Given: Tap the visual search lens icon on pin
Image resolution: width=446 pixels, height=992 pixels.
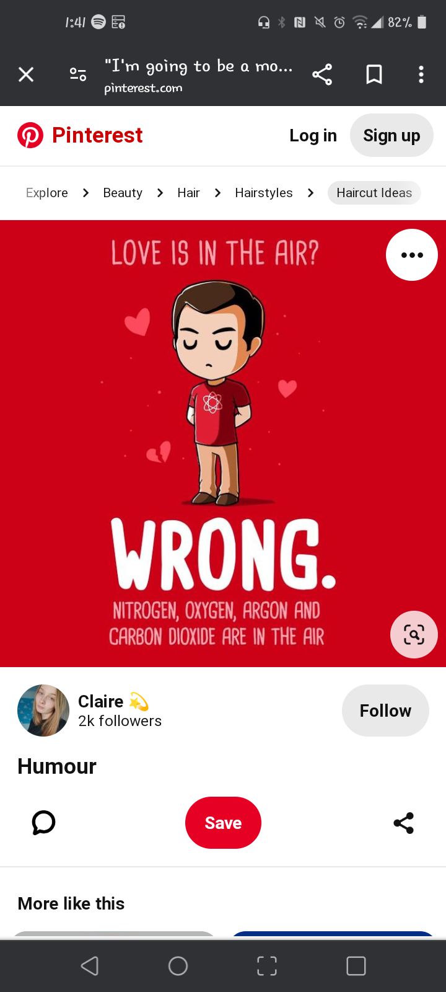Looking at the screenshot, I should 414,634.
